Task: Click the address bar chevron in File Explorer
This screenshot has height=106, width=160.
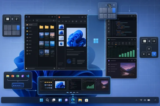Action: 51,20
